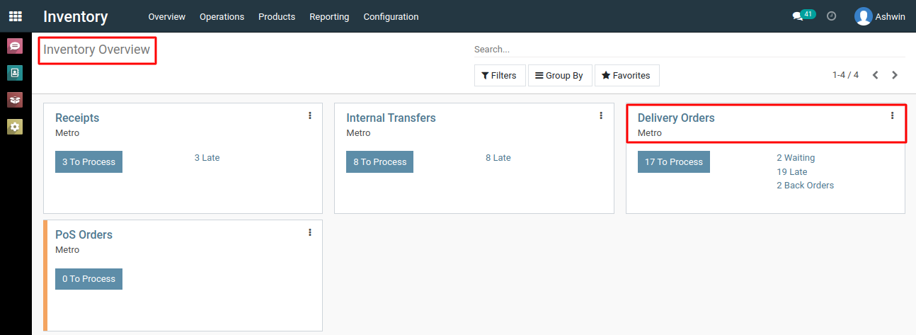Open the messages icon with 41 badge
Screen dimensions: 916x335
[x=803, y=16]
